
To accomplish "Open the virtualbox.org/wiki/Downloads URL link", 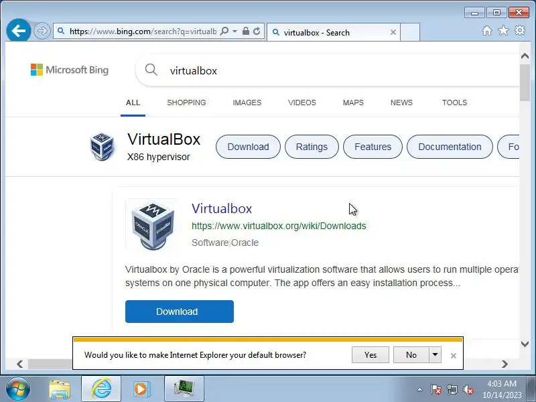I will 279,226.
